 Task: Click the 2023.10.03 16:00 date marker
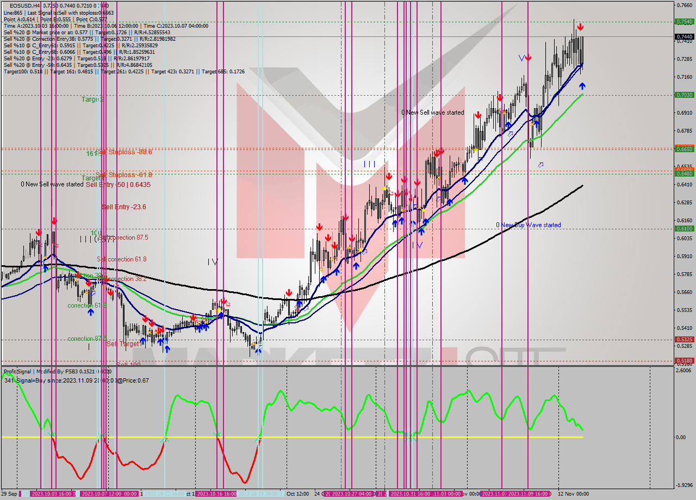[x=53, y=493]
